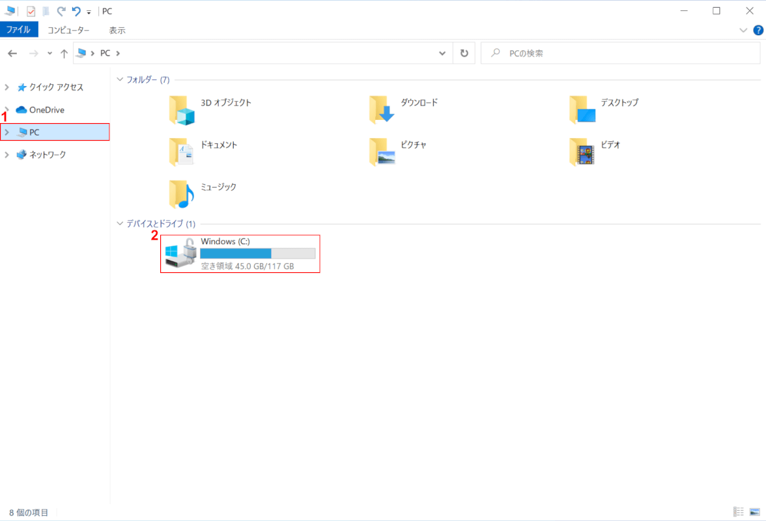
Task: Open the address bar history dropdown
Action: tap(443, 53)
